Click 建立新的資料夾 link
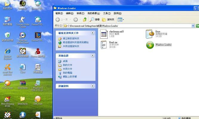199x119 pixels. 71,38
